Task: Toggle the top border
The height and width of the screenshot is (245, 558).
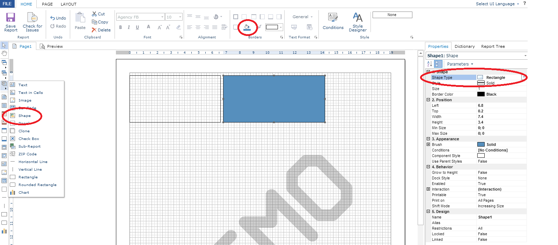Action: (254, 17)
